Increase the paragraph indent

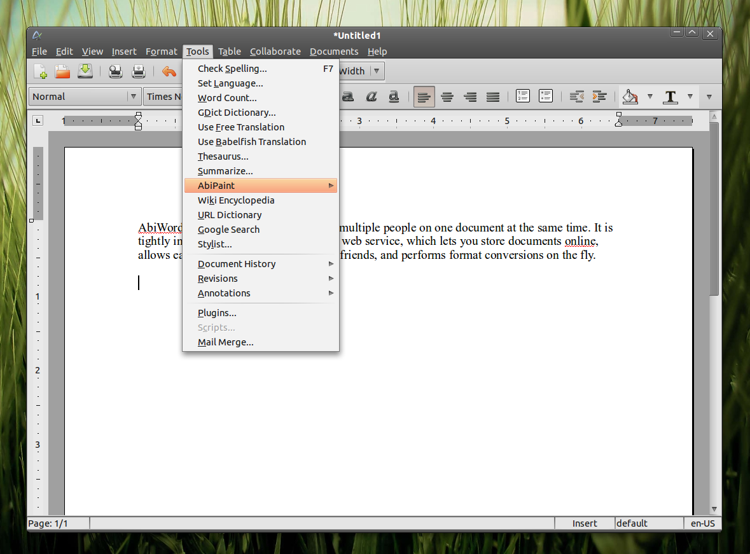point(599,96)
